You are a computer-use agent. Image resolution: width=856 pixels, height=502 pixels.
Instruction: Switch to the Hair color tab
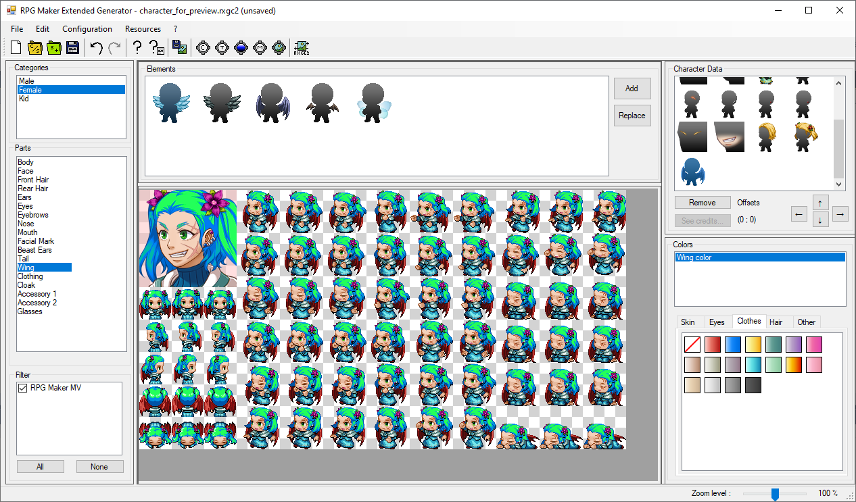776,322
